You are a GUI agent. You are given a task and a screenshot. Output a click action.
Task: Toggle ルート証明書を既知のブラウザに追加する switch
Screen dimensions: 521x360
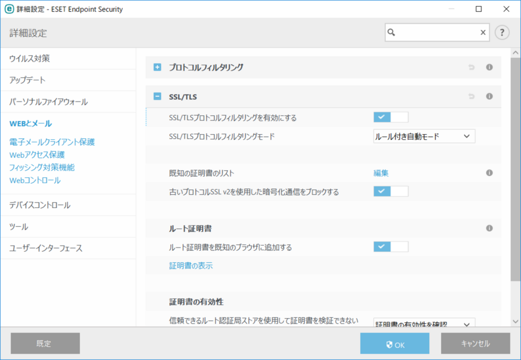(x=391, y=247)
